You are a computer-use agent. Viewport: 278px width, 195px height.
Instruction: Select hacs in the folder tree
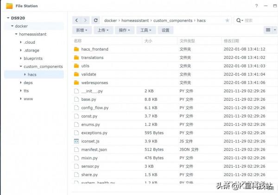point(32,74)
